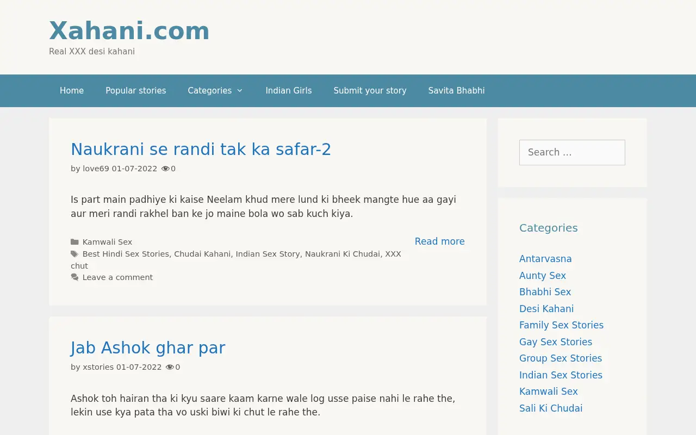
Task: Open Antarvasna in sidebar categories
Action: tap(545, 259)
